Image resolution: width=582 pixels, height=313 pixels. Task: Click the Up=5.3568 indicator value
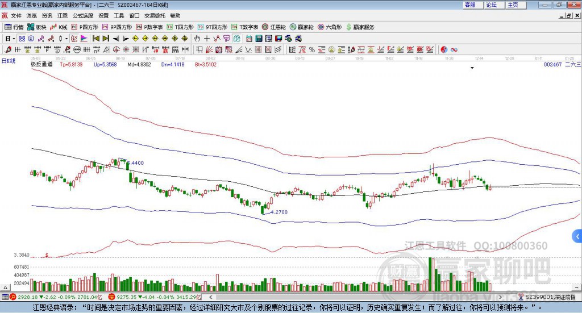coord(105,65)
